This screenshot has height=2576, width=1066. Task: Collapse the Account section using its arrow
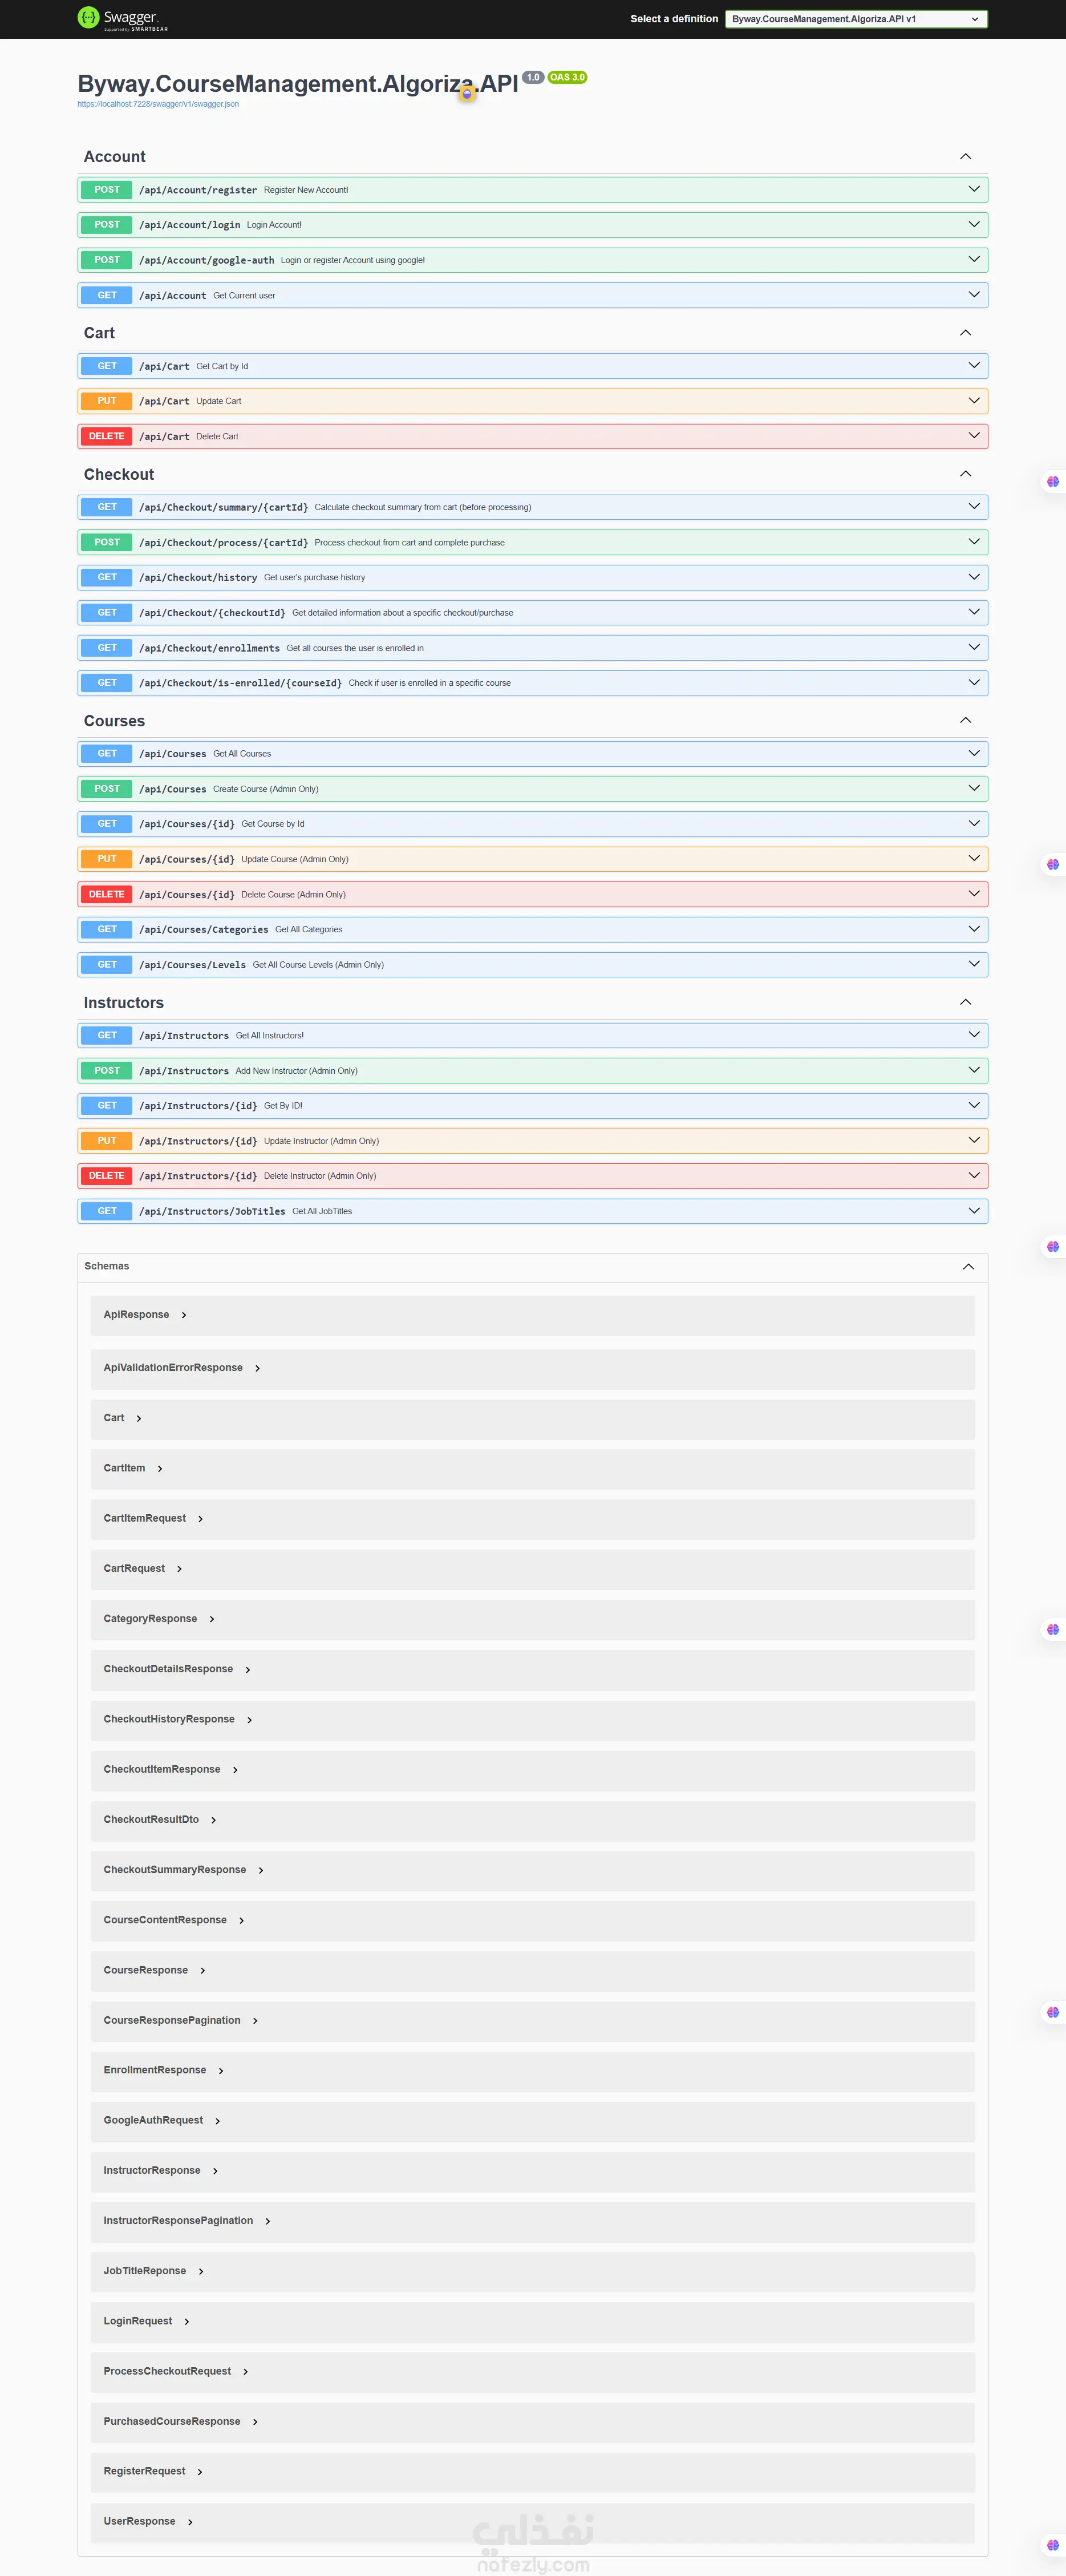coord(965,157)
